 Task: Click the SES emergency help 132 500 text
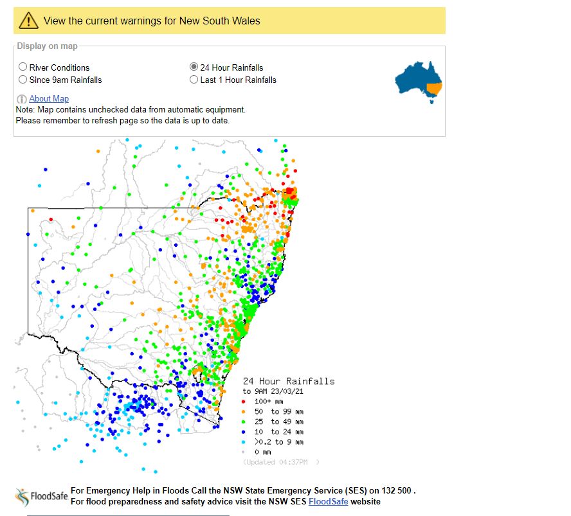point(243,490)
